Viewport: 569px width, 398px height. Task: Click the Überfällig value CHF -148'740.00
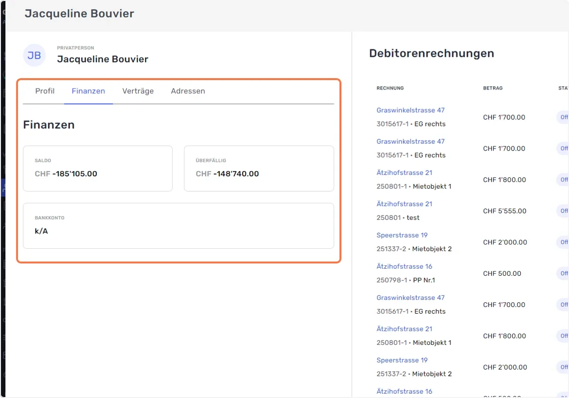pyautogui.click(x=227, y=174)
